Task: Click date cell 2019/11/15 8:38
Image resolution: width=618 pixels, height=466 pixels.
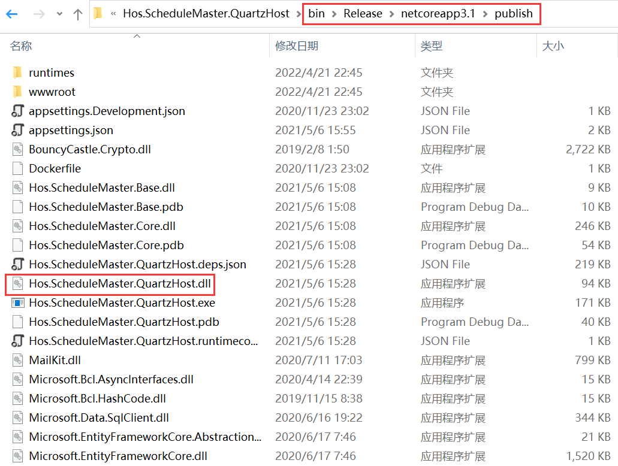Action: point(318,399)
